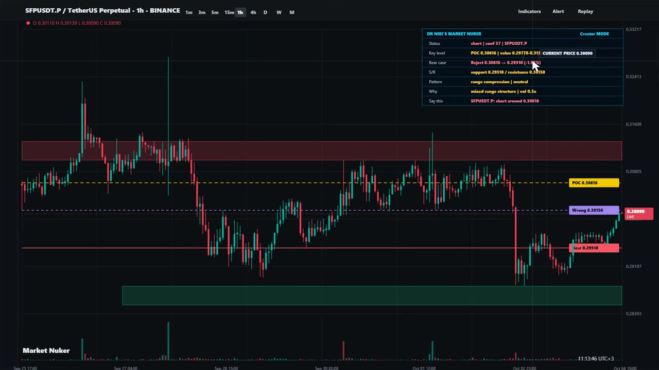Click DR NIKI'S MARKET NUKER panel title
The width and height of the screenshot is (659, 370).
454,34
